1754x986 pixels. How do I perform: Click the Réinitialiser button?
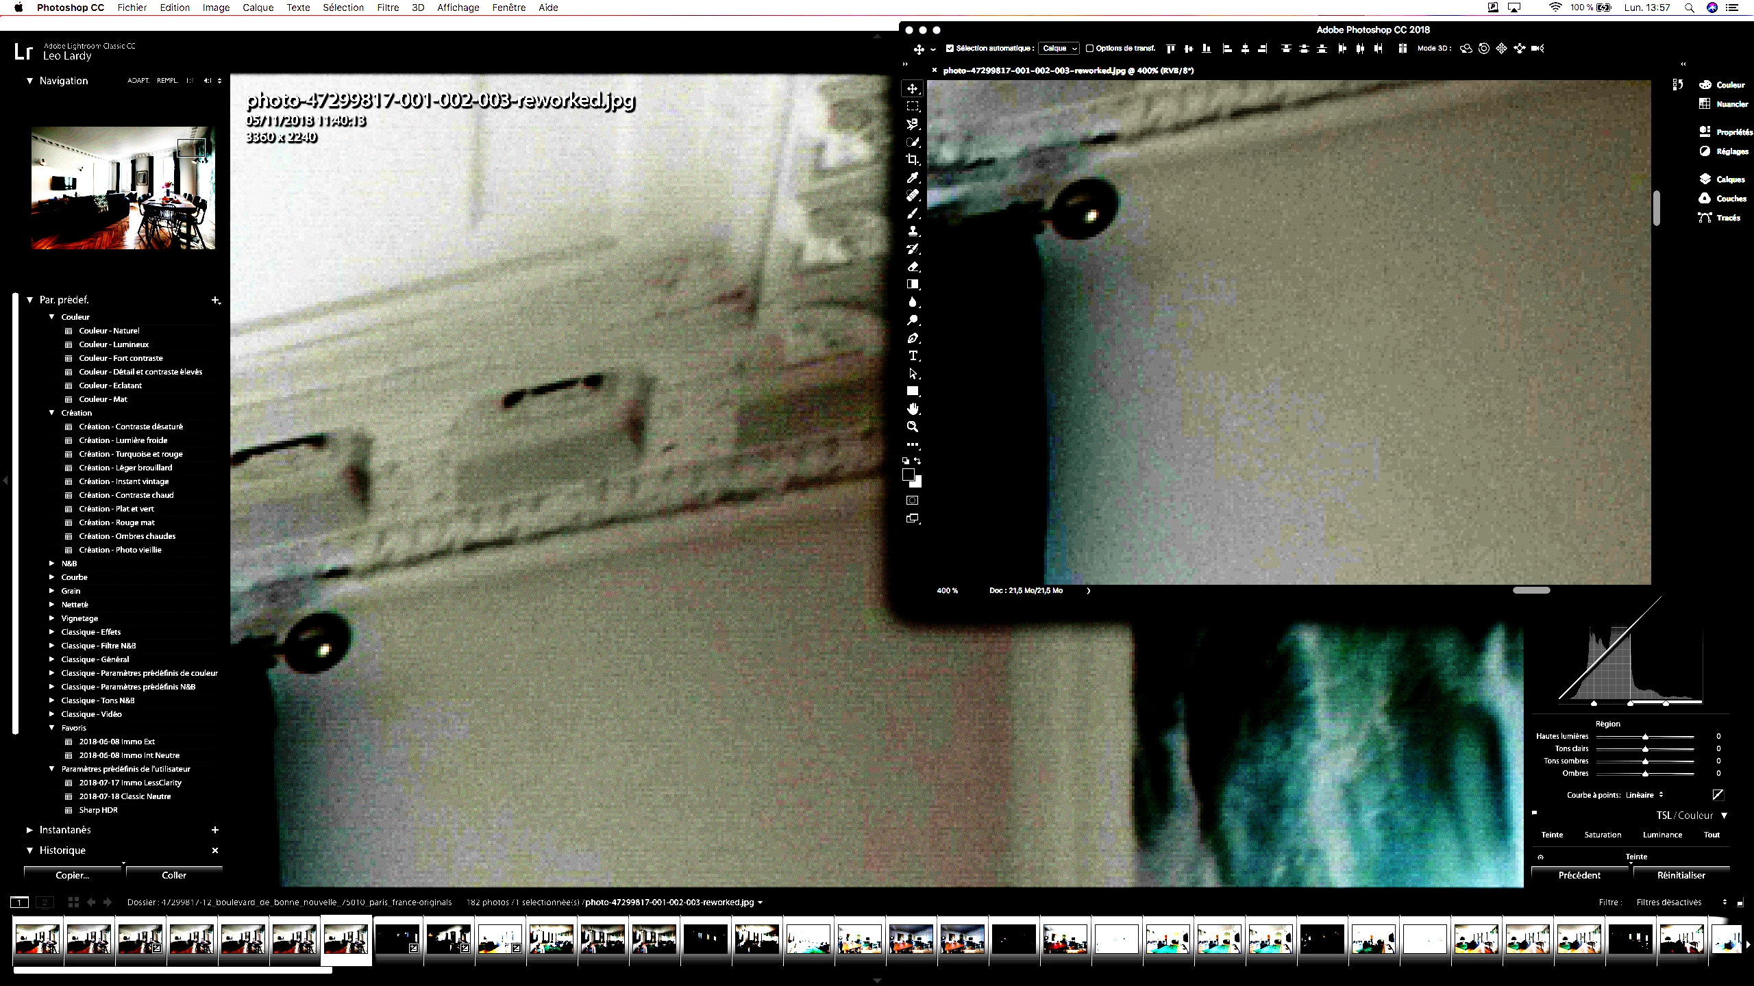pos(1681,875)
